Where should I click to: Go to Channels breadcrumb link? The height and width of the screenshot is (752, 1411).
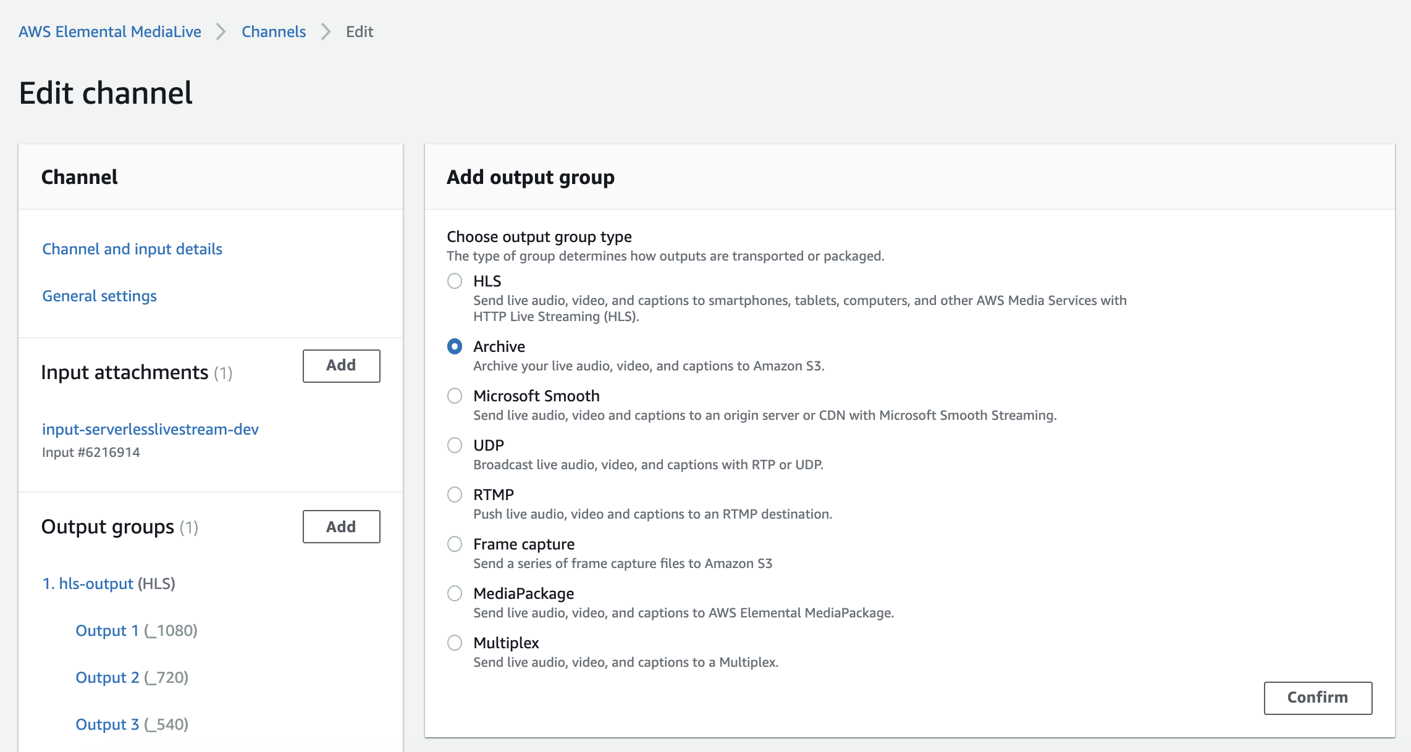273,32
